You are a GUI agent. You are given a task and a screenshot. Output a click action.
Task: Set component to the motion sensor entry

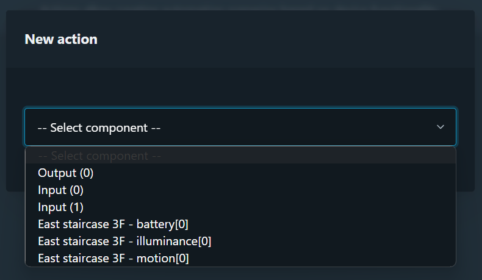click(x=113, y=258)
